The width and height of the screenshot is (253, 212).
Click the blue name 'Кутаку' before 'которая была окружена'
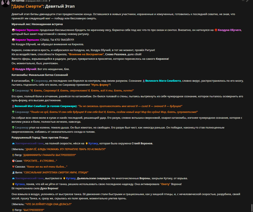93,143
